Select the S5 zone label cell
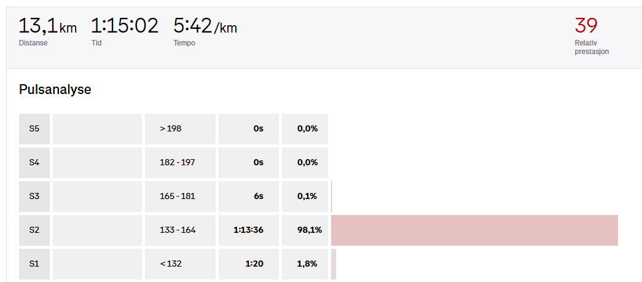Screen dimensions: 642x282 tap(34, 128)
